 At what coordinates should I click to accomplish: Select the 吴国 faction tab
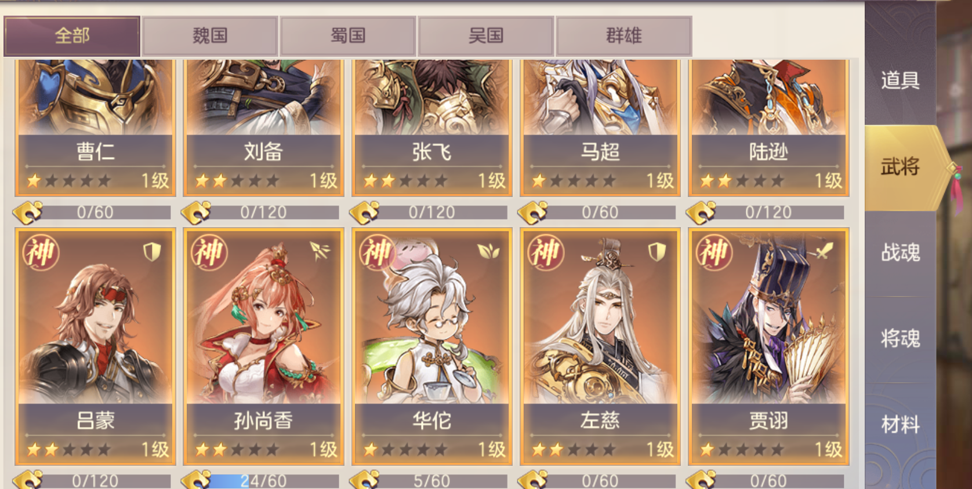[x=486, y=36]
